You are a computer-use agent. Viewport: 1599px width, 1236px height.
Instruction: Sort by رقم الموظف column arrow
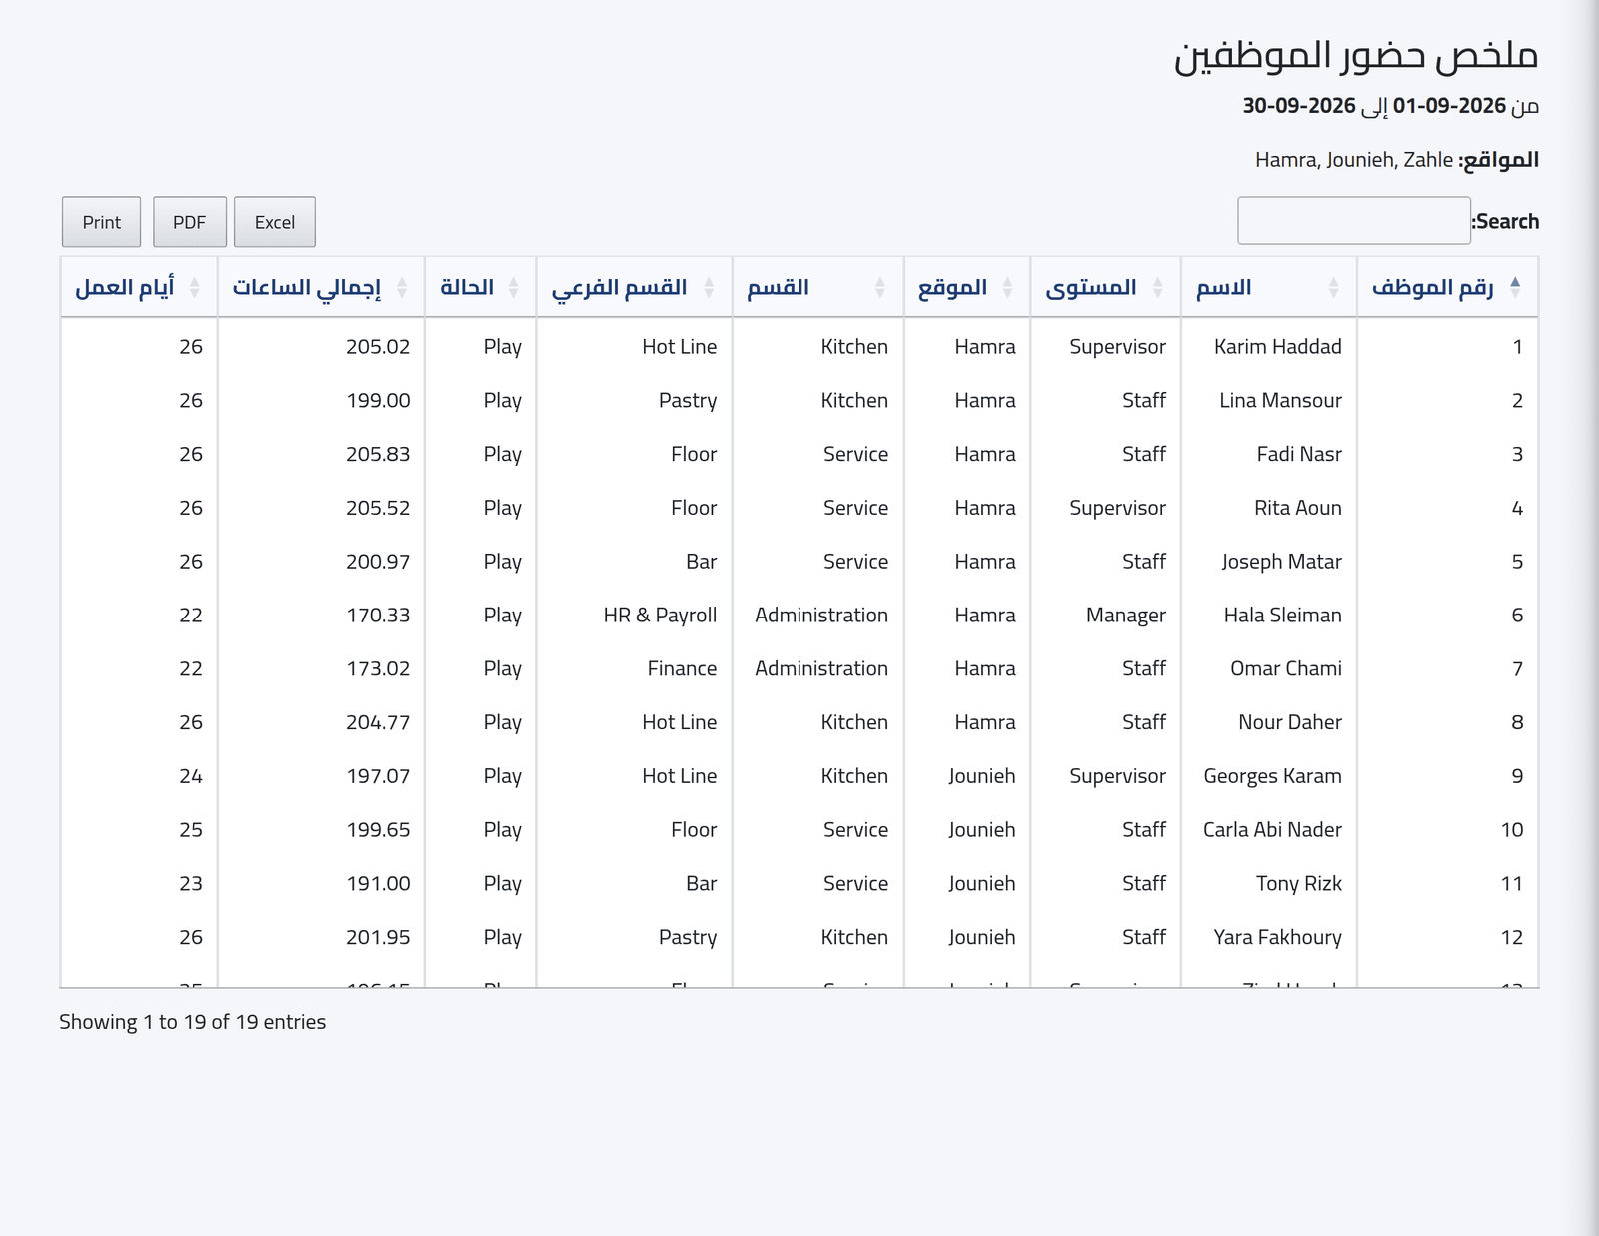click(x=1515, y=287)
